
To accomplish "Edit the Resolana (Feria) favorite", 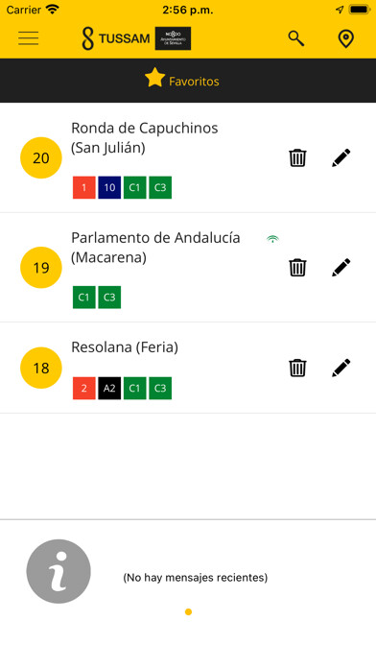I will [x=341, y=368].
